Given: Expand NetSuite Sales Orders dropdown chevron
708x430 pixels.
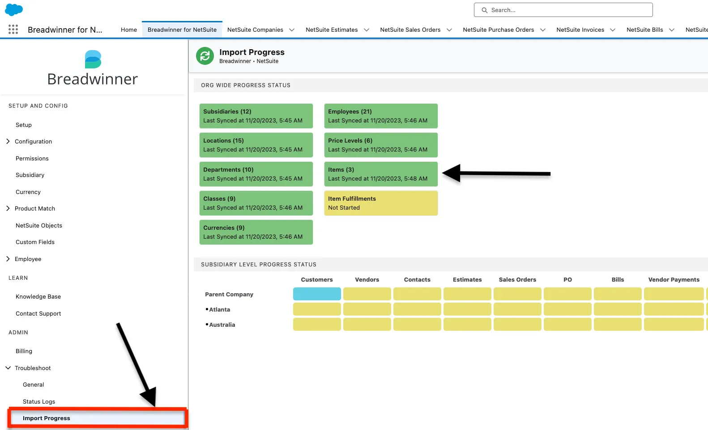Looking at the screenshot, I should tap(449, 30).
